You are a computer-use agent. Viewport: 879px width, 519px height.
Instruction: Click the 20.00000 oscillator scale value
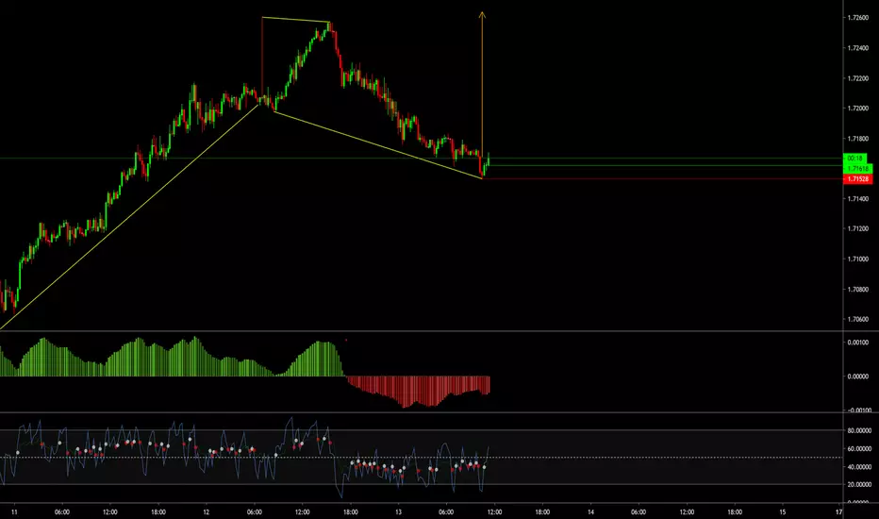pyautogui.click(x=858, y=485)
